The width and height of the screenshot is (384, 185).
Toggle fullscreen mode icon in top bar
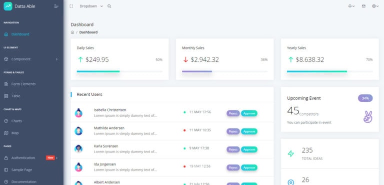(71, 6)
